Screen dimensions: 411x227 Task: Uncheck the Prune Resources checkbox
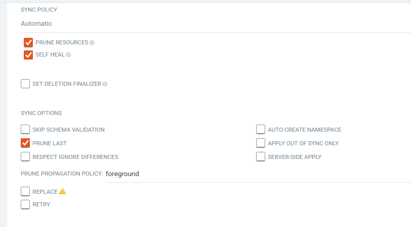[x=28, y=42]
